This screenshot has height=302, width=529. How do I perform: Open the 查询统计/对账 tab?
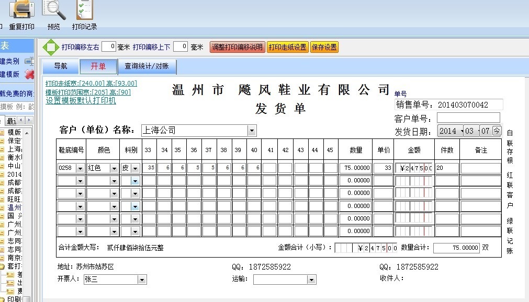pos(147,66)
